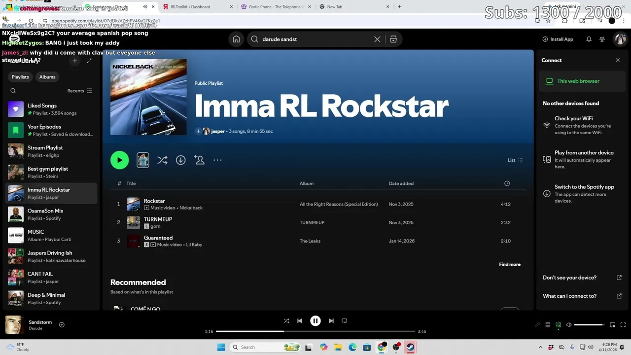Viewport: 631px width, 355px height.
Task: Click Install App
Action: coord(558,39)
